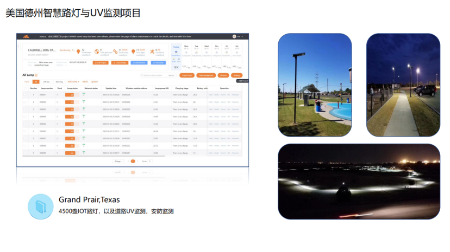Click network status icon for lamp 000009
This screenshot has height=252, width=450.
tap(84, 153)
